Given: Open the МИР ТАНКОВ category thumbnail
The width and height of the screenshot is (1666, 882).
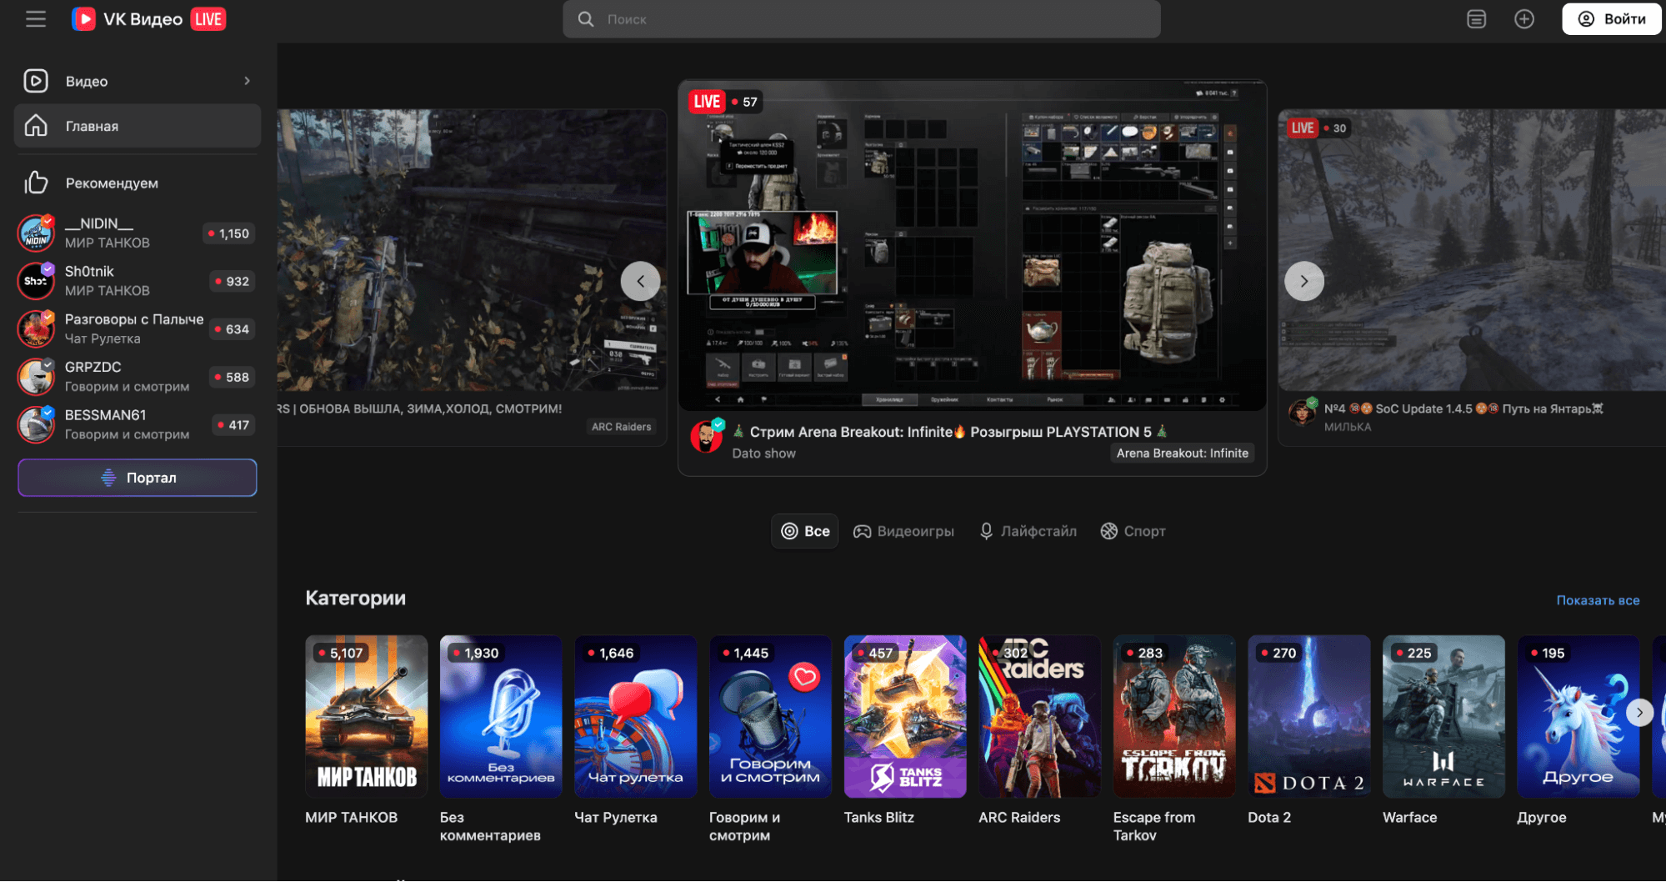Looking at the screenshot, I should pos(366,716).
